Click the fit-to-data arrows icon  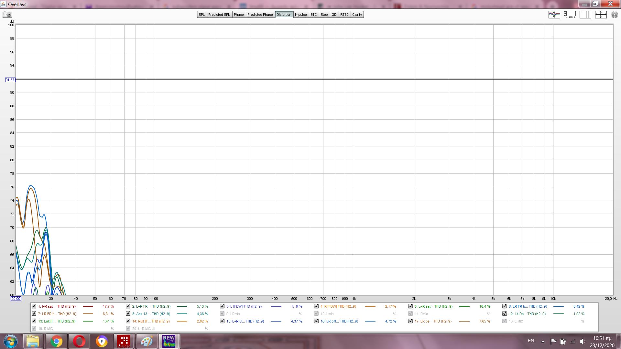pyautogui.click(x=601, y=15)
